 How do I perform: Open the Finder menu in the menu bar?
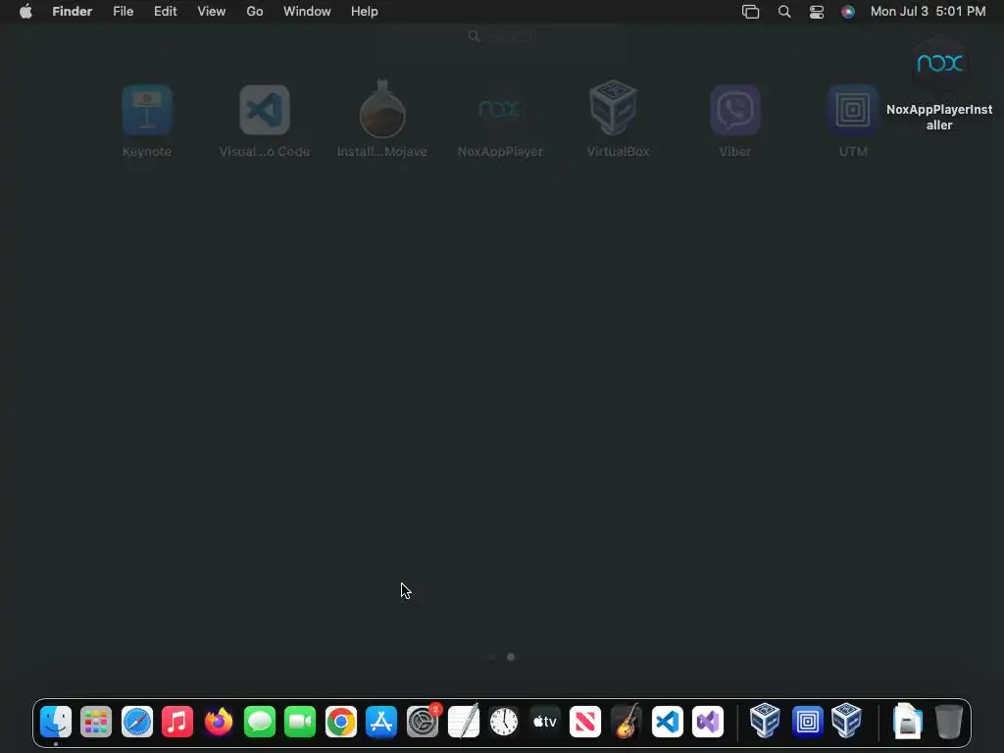[73, 11]
